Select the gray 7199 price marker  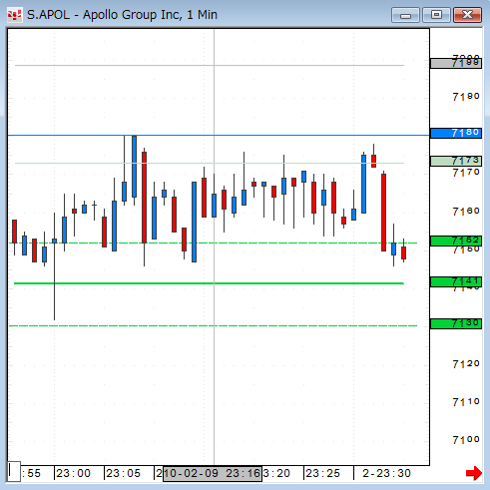click(x=456, y=63)
